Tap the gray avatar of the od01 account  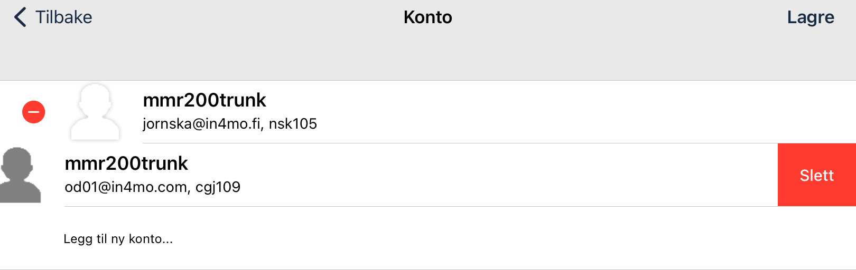coord(20,175)
